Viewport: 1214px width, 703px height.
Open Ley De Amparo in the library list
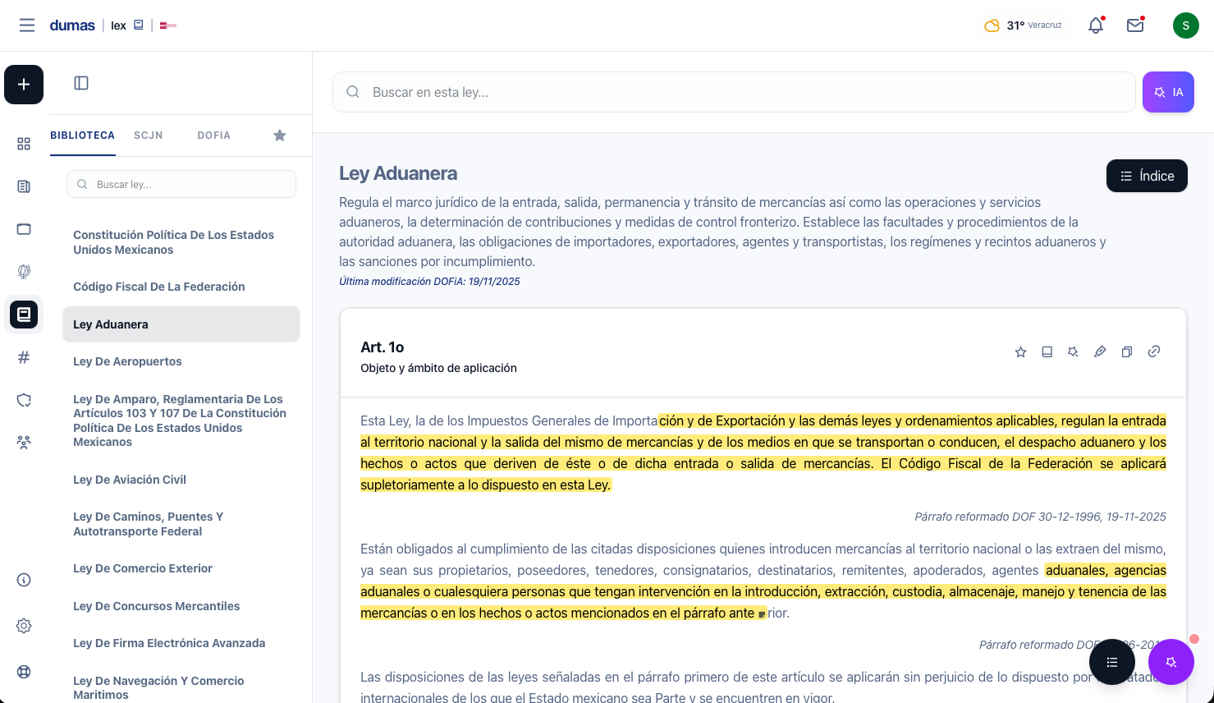pos(181,420)
